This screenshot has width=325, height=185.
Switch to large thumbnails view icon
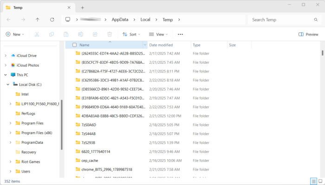(x=320, y=181)
